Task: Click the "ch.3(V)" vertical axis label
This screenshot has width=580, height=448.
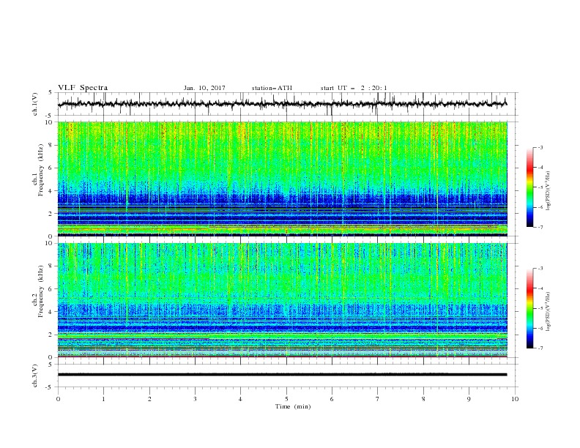Action: click(35, 376)
